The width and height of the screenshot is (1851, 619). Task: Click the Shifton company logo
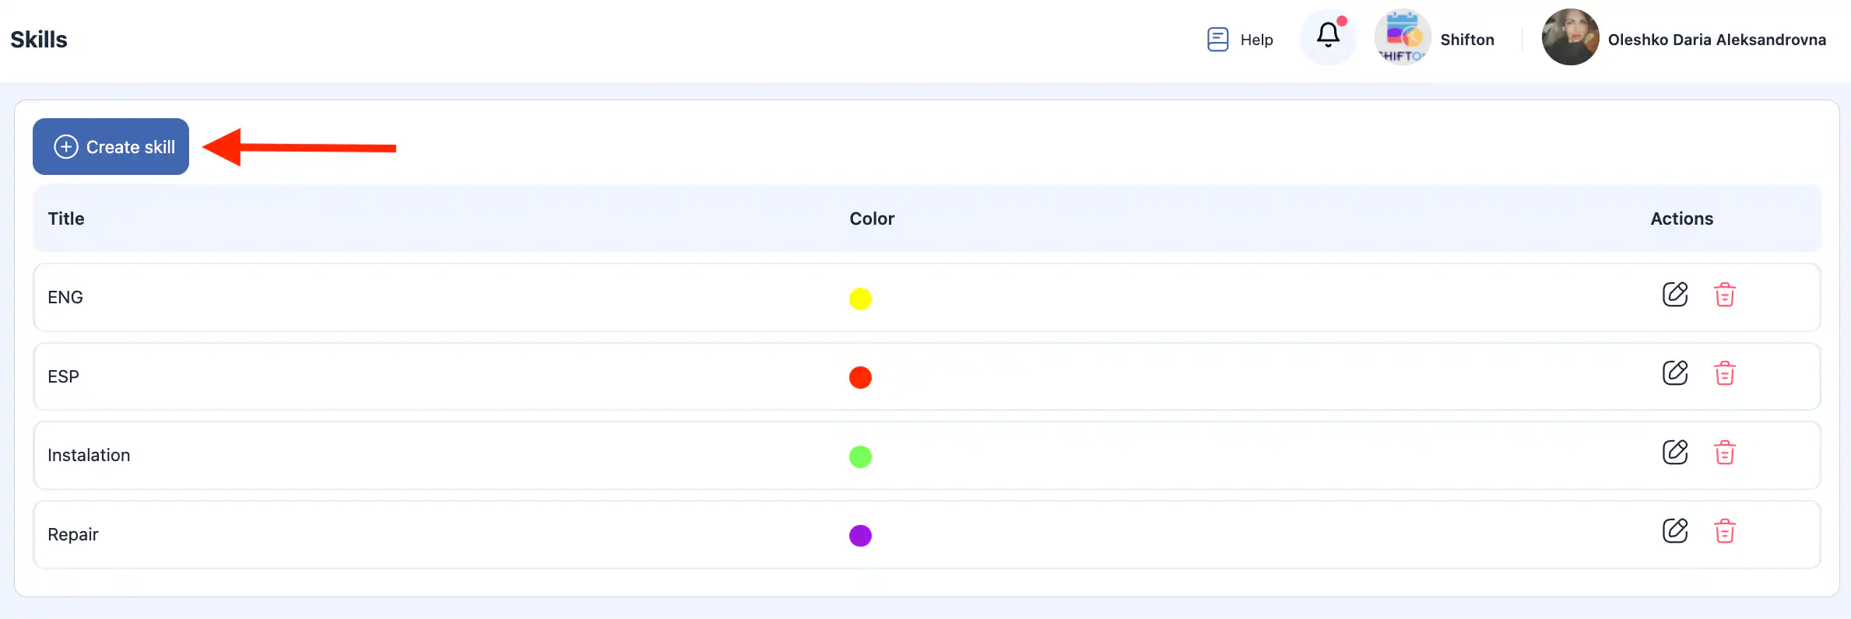(1402, 37)
